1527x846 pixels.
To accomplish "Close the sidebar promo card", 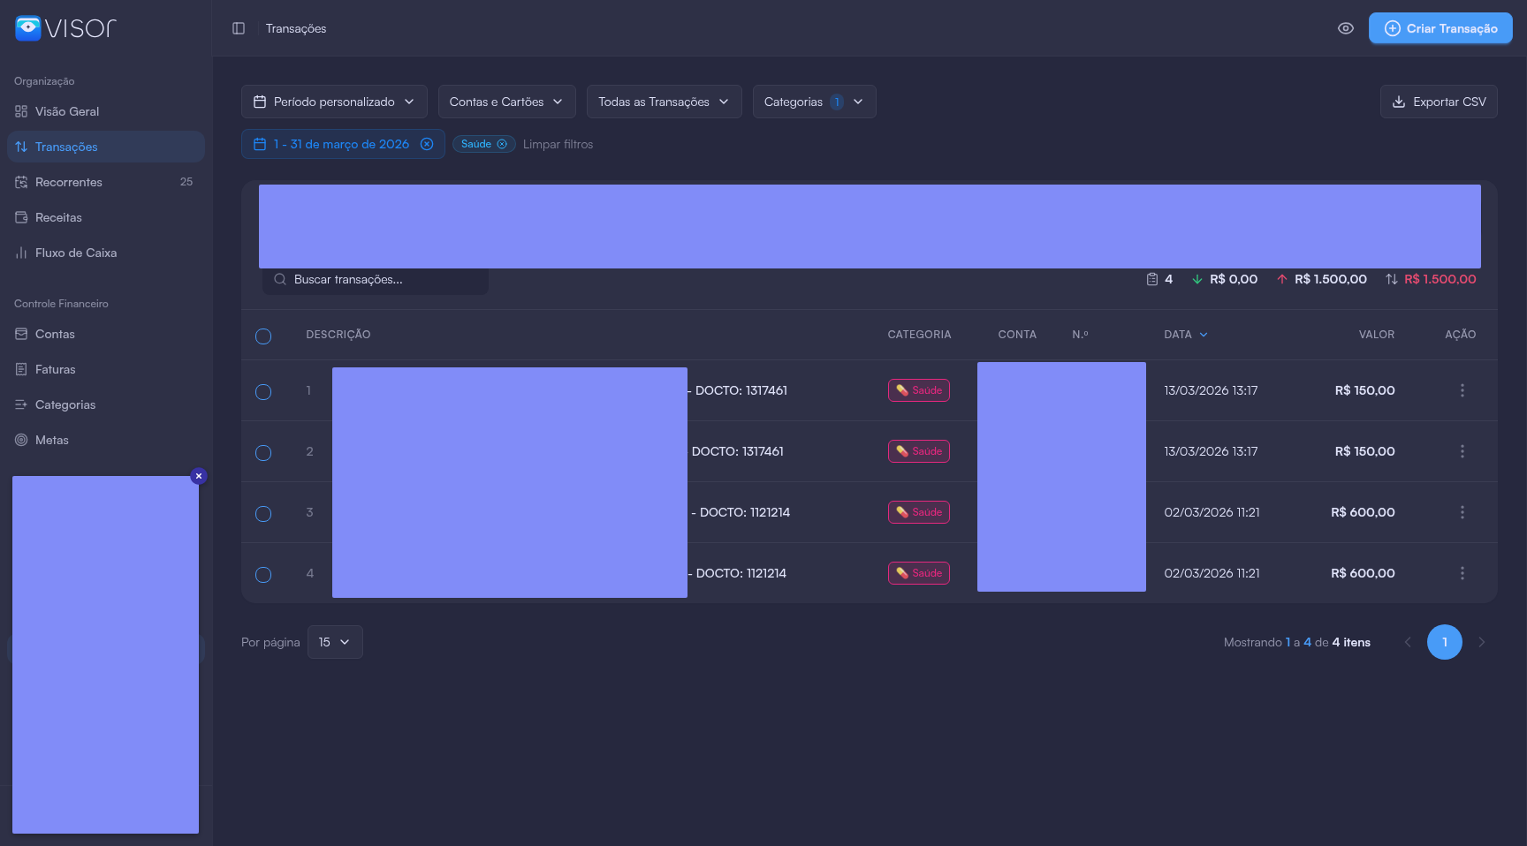I will point(199,476).
